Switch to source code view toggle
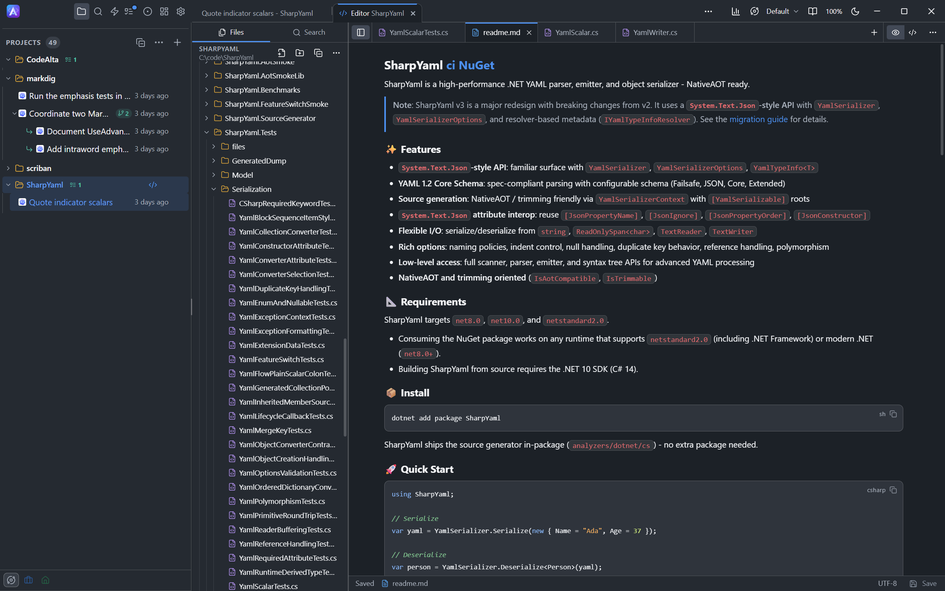The image size is (945, 591). pos(913,32)
